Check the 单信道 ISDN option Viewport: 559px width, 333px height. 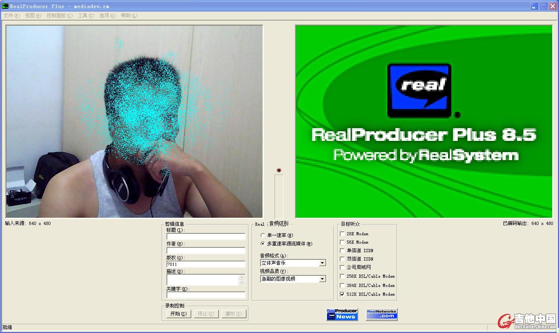click(342, 251)
